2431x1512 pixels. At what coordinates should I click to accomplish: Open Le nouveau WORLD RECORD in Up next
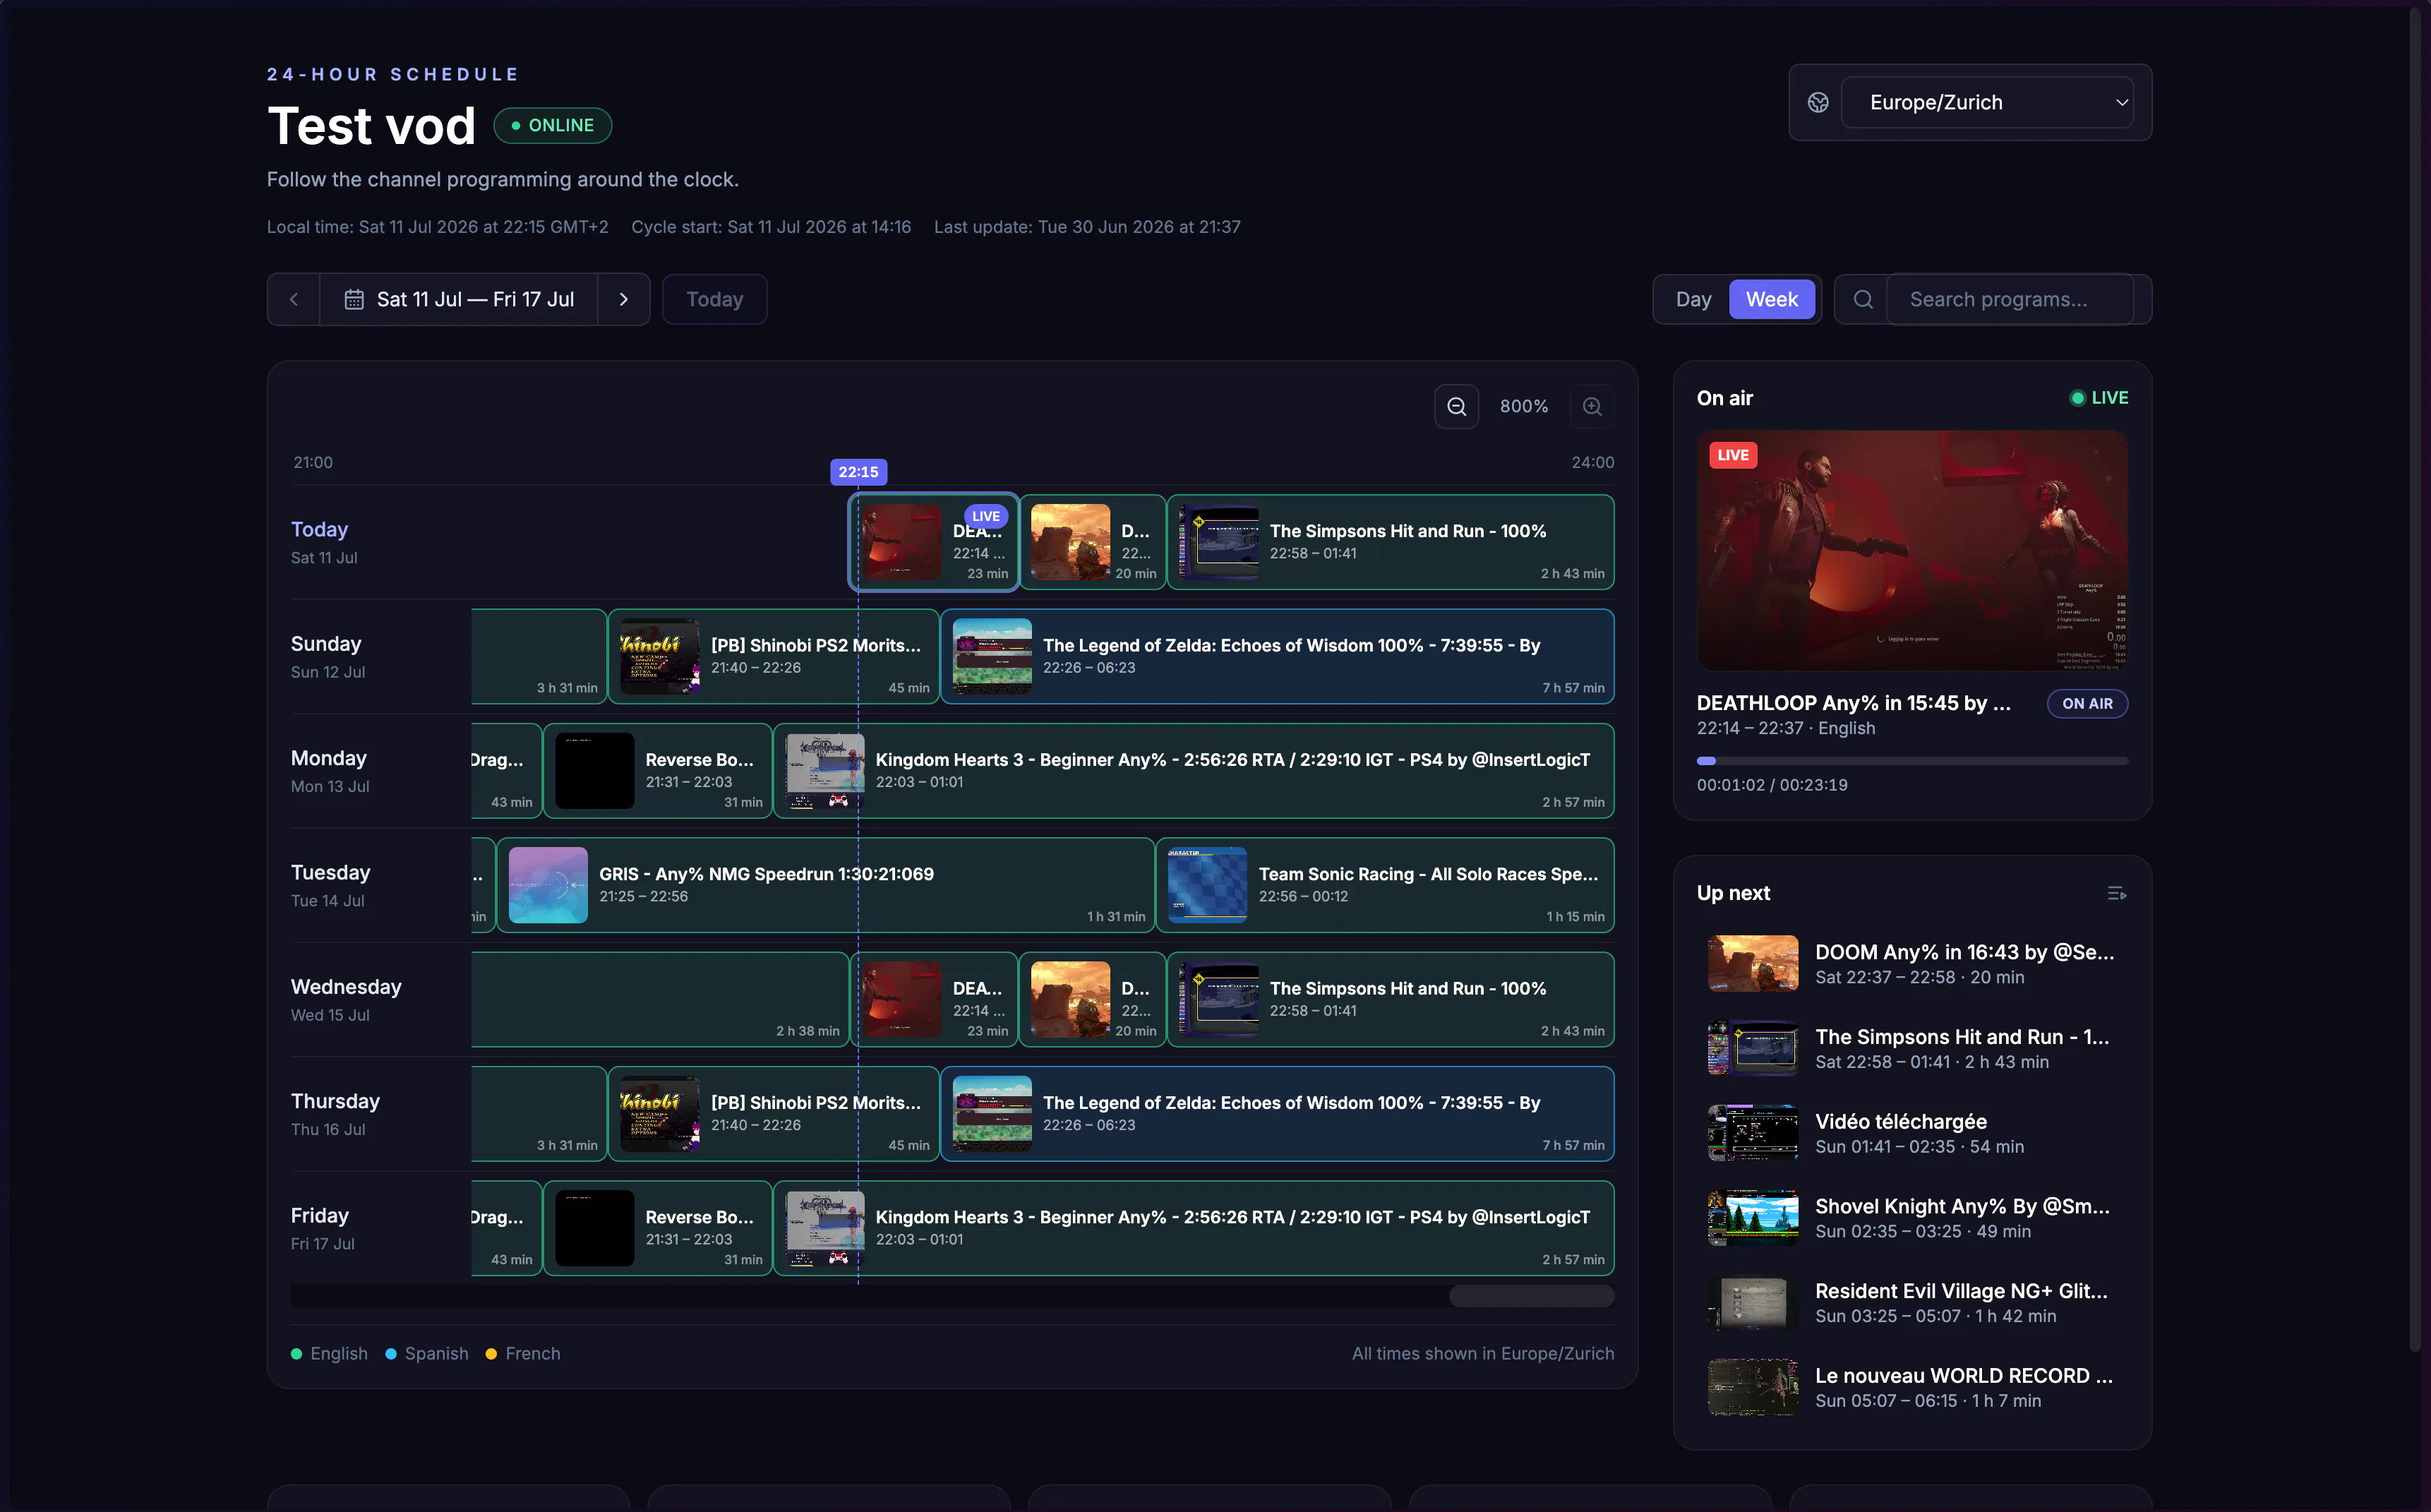(1912, 1387)
